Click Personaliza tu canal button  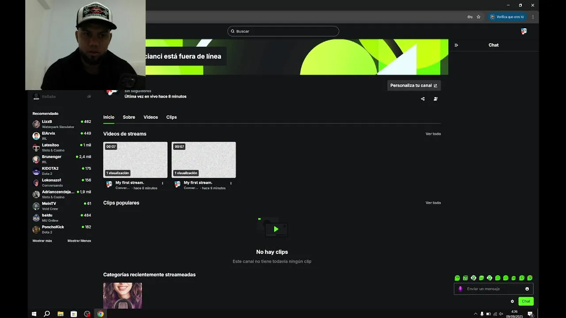click(x=414, y=85)
